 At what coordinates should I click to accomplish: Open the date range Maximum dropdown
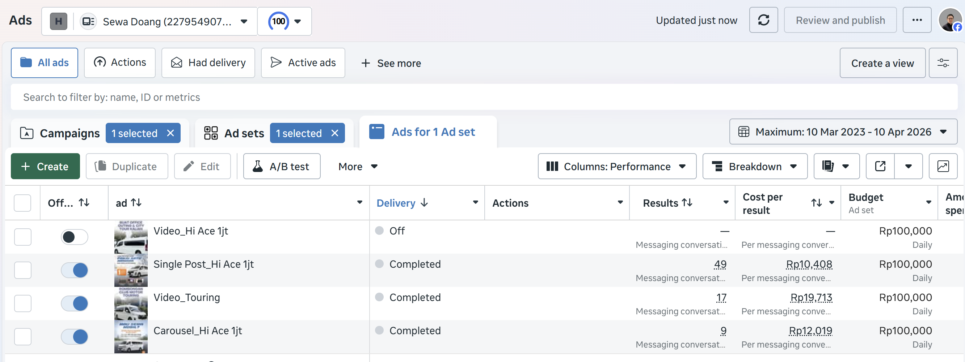click(x=843, y=132)
